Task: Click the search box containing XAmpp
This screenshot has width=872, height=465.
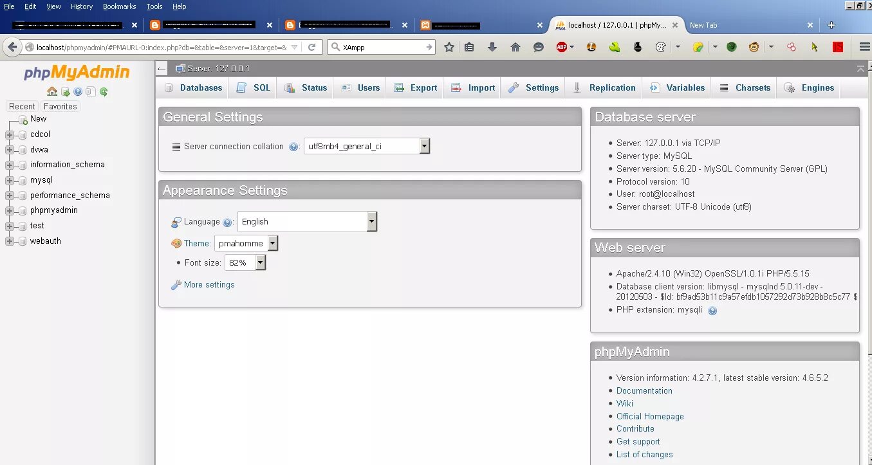Action: click(382, 47)
